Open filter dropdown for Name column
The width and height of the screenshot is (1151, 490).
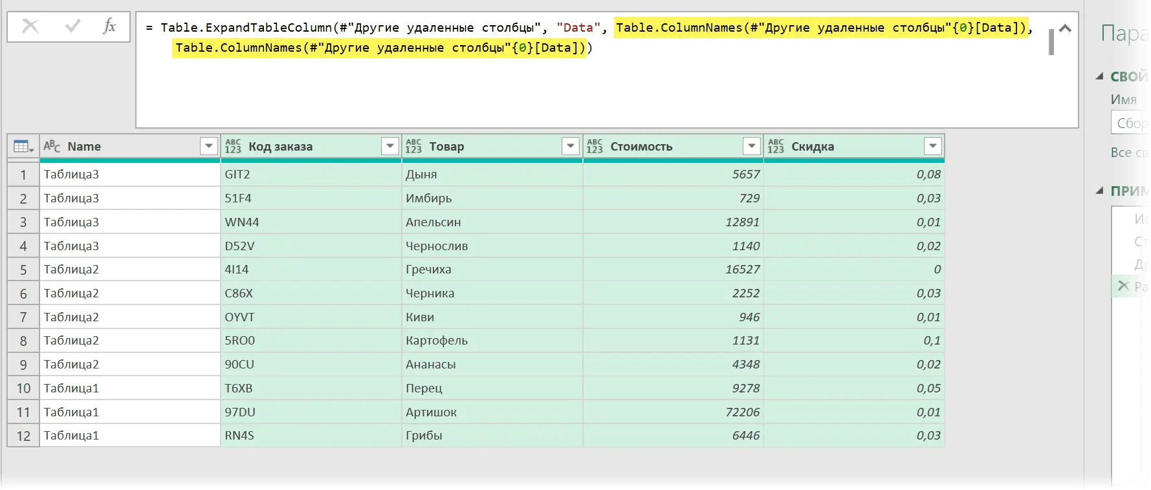pos(208,147)
